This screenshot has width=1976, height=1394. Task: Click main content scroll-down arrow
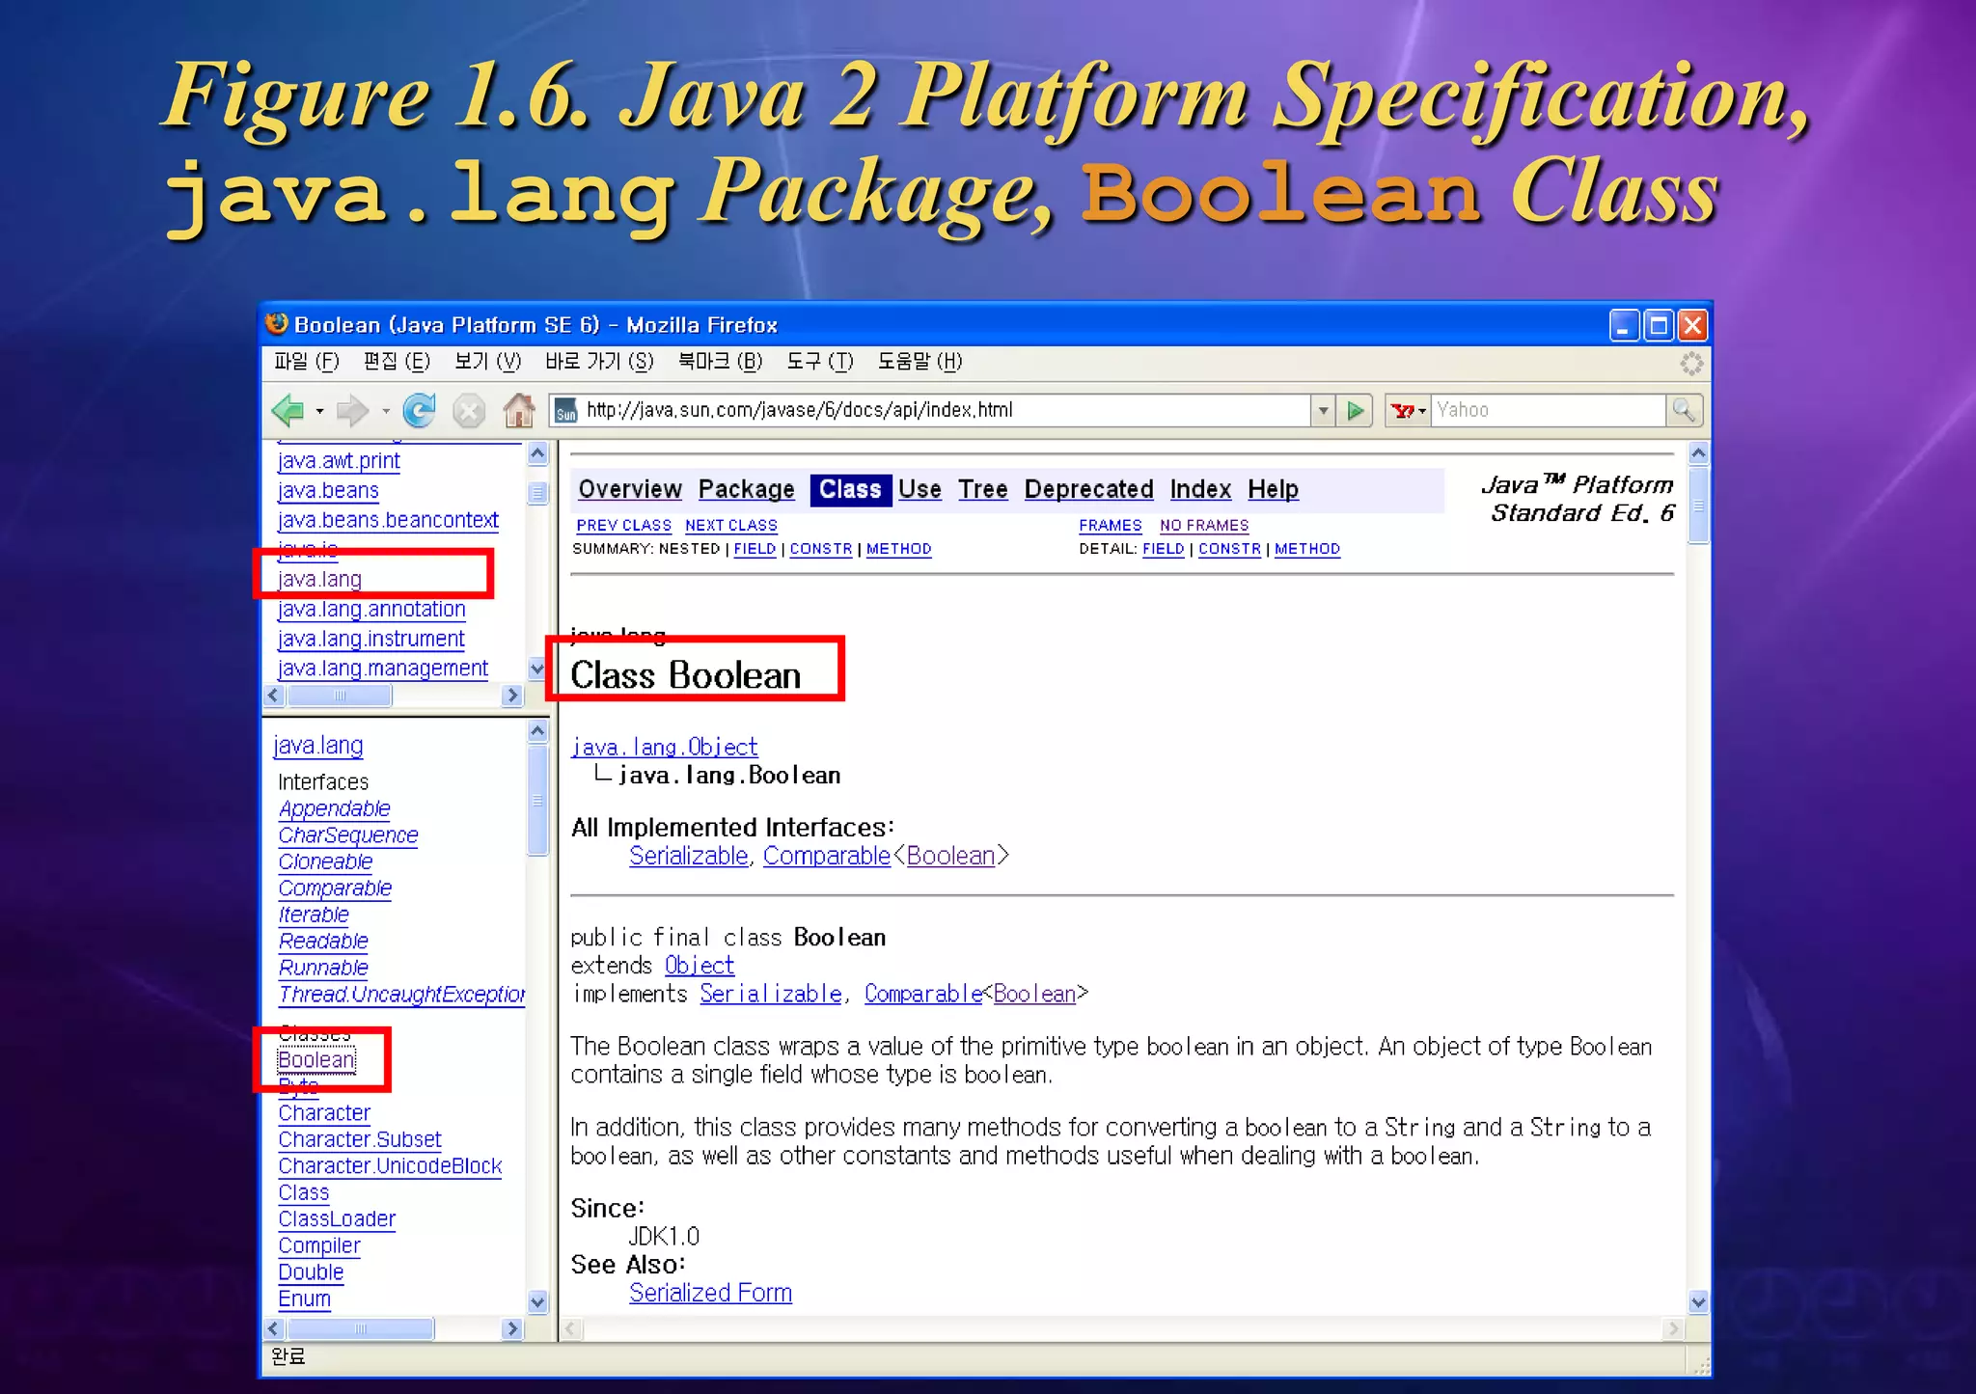(x=1698, y=1302)
